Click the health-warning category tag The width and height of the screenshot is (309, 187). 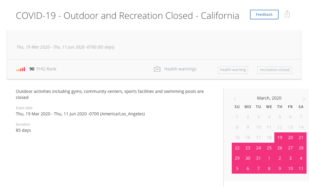coord(233,70)
